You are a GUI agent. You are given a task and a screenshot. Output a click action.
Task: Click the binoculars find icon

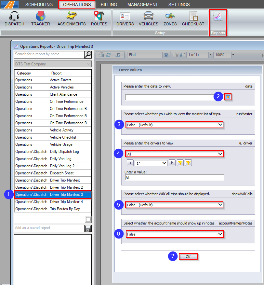tap(166, 55)
